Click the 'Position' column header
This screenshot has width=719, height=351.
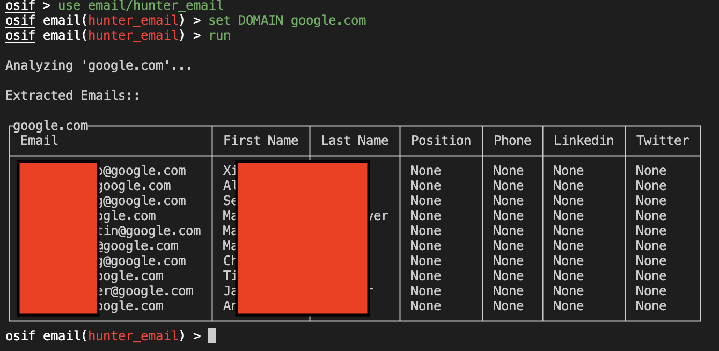[x=441, y=141]
